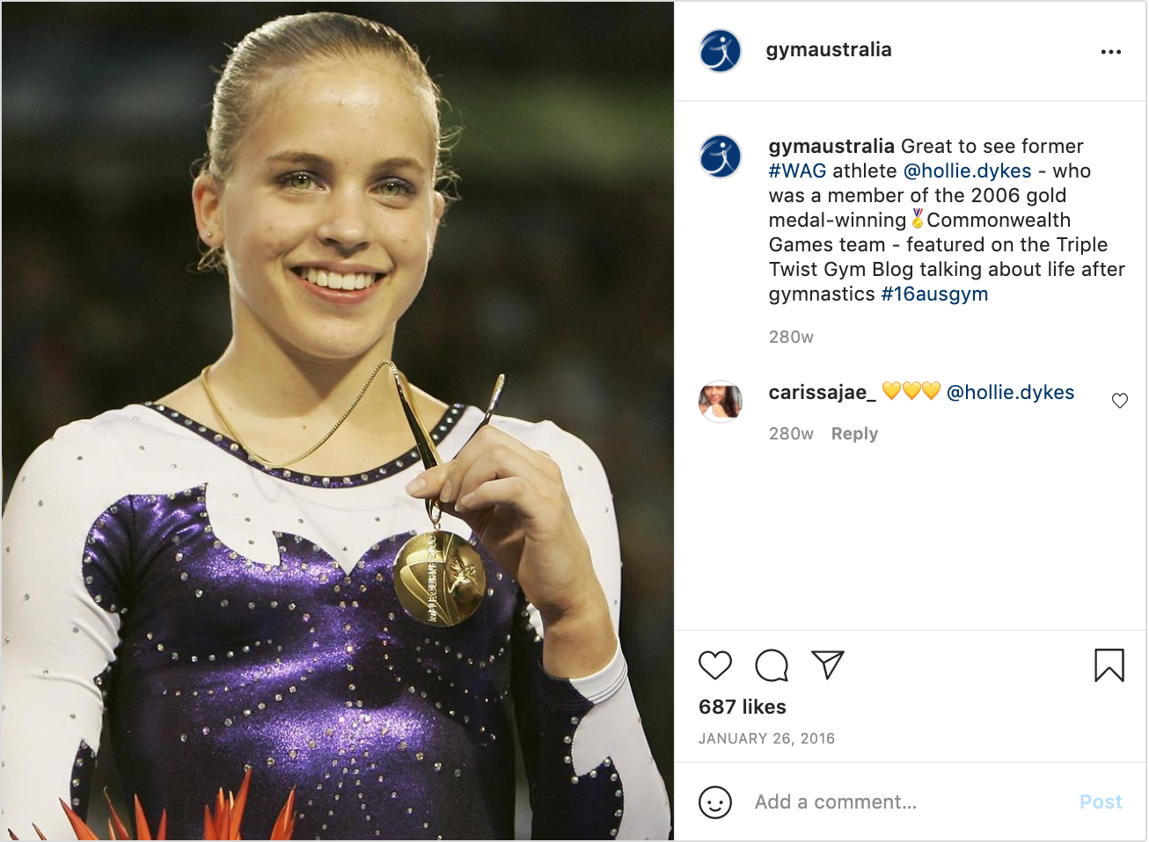Click the gymaustralia header profile avatar

point(721,51)
